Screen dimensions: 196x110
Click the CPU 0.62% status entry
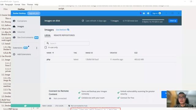[59, 106]
